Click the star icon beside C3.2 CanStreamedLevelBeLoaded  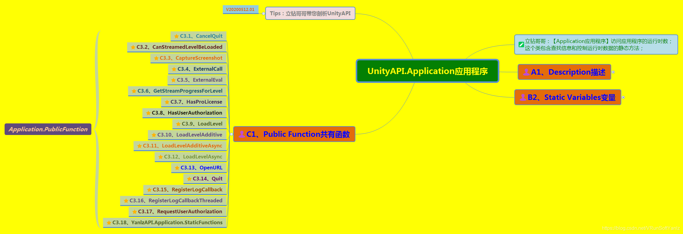[133, 47]
